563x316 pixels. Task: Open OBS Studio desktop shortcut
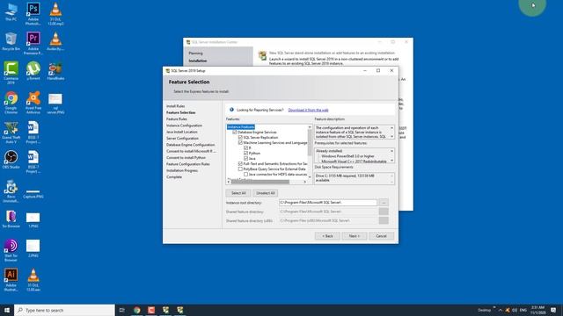coord(11,160)
